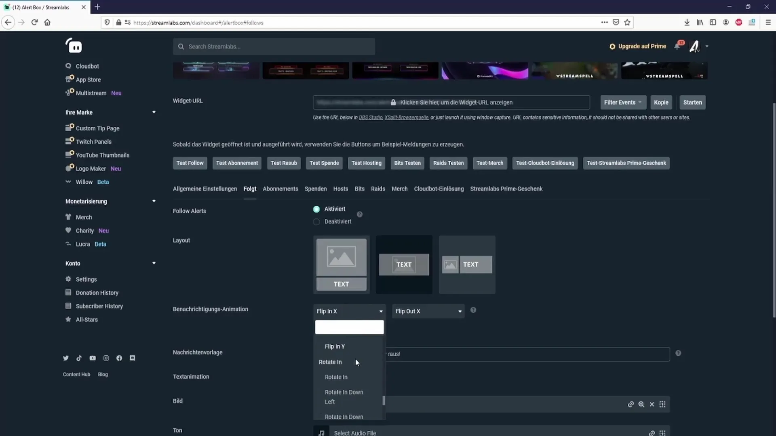Click the Discord chat icon in the sidebar footer
Screen dimensions: 776x436
(133, 358)
